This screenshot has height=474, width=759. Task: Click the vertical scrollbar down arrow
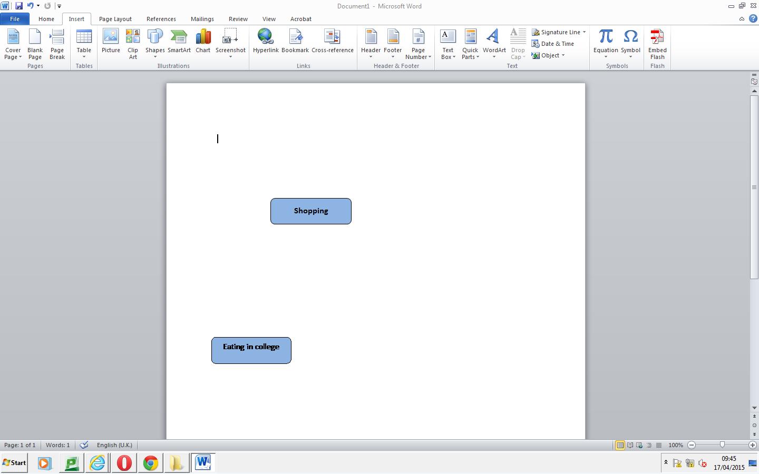pyautogui.click(x=754, y=408)
